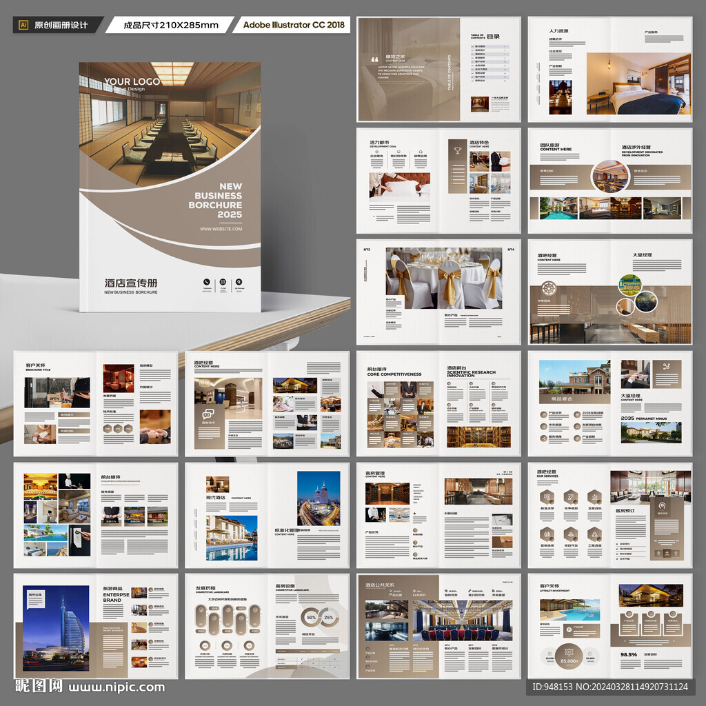Click the timeline pill numbered 05
This screenshot has width=706, height=706.
[255, 615]
